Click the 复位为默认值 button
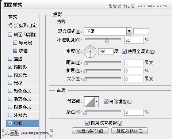The width and height of the screenshot is (172, 139). [x=130, y=131]
